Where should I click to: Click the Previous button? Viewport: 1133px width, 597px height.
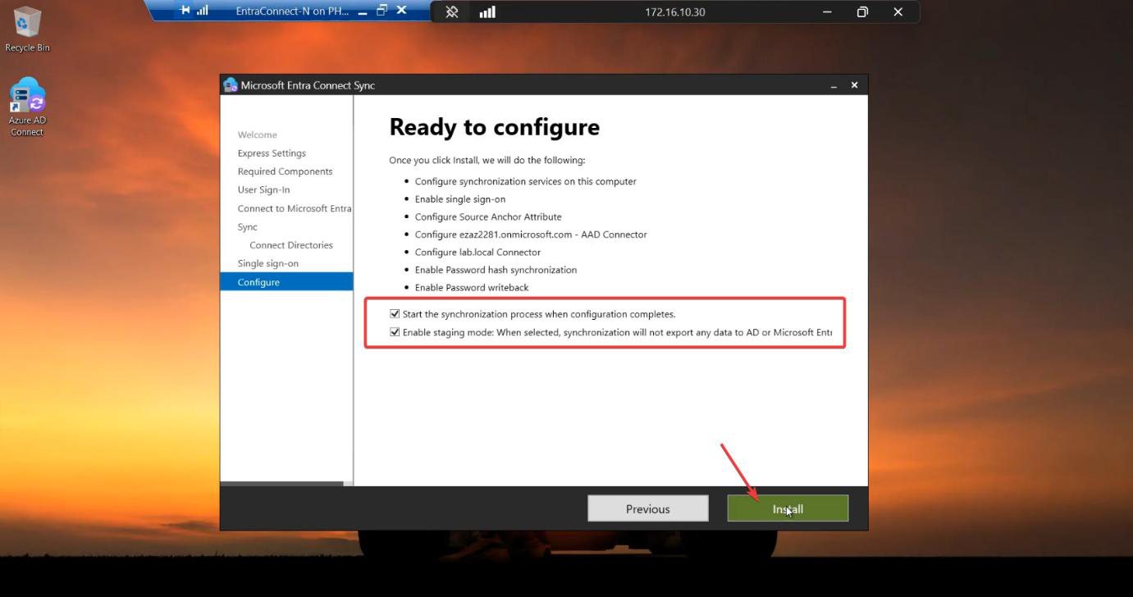click(x=648, y=508)
